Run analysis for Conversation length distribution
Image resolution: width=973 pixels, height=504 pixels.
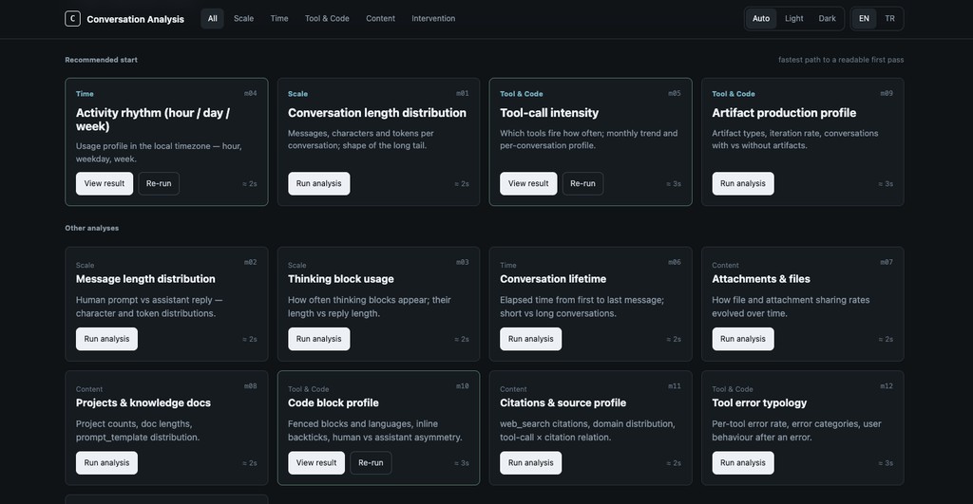pos(318,183)
